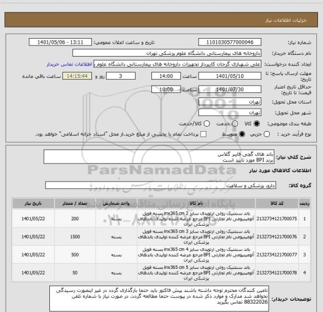
Task: Click the request creator name field
Action: [177, 64]
